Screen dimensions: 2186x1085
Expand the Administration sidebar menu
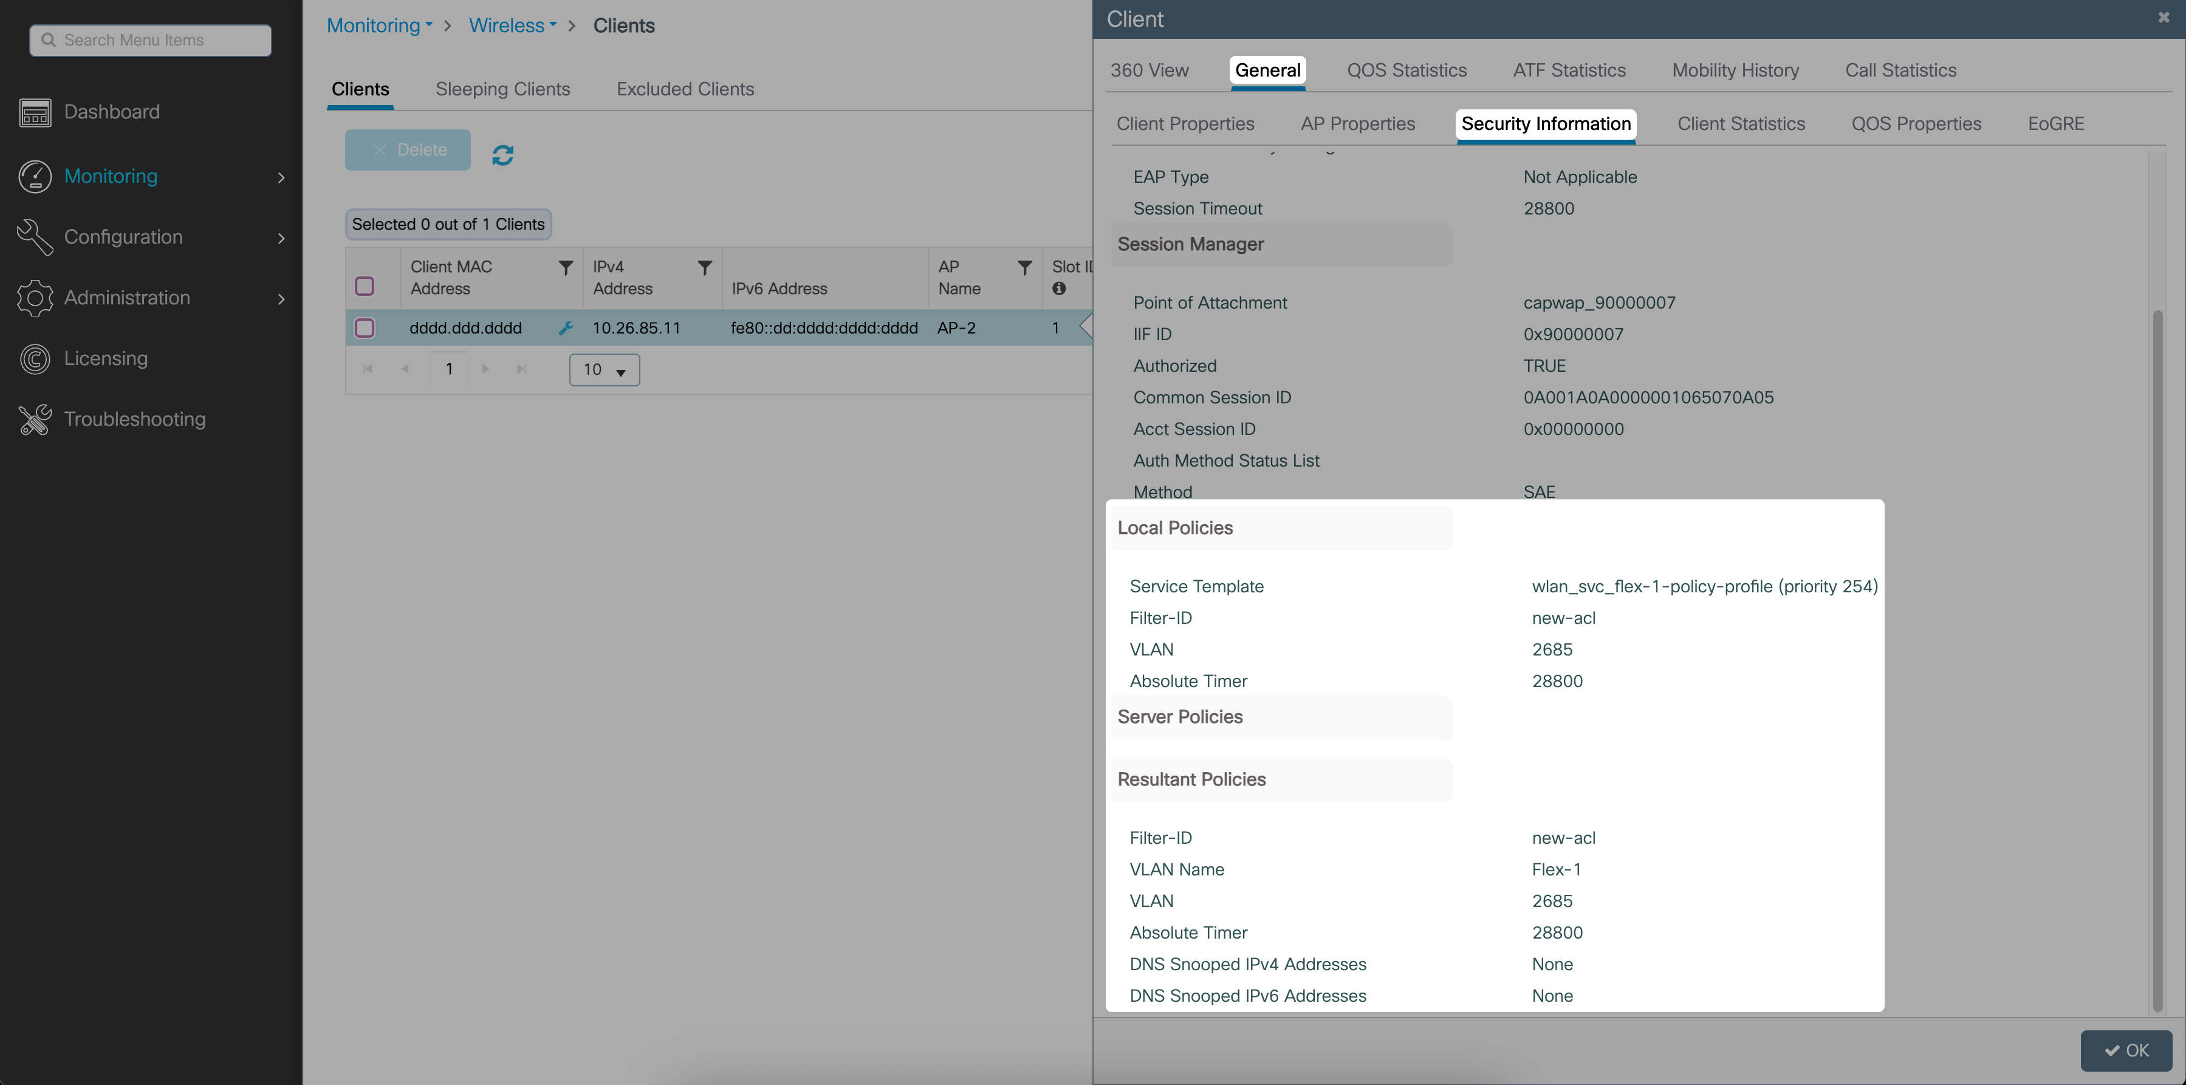click(281, 299)
